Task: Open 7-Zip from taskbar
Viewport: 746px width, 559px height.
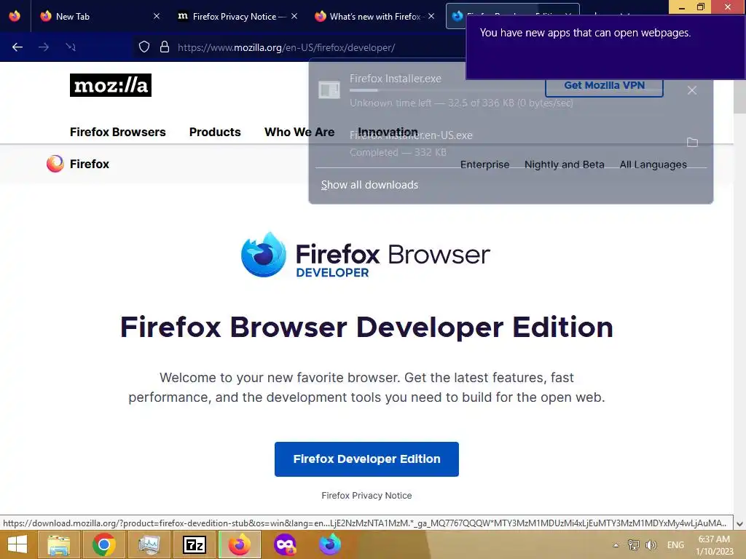Action: [x=195, y=544]
